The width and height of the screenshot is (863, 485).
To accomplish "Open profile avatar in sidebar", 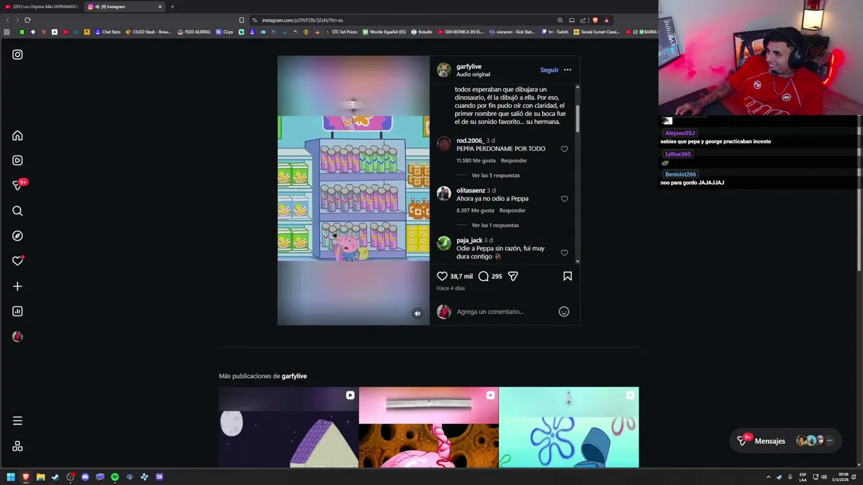I will point(18,336).
